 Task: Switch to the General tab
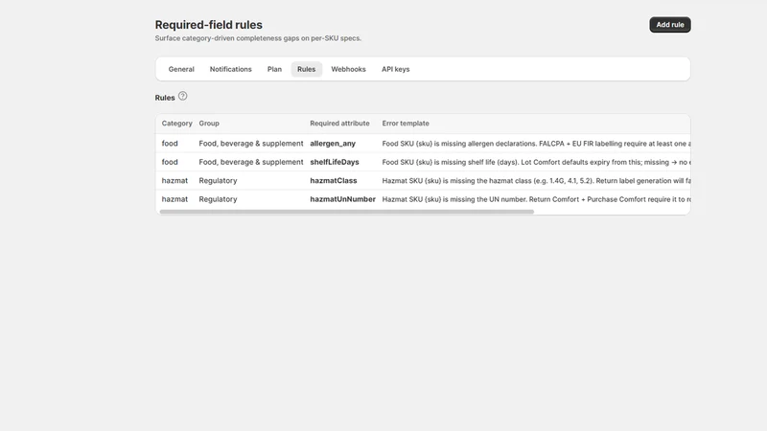pyautogui.click(x=181, y=69)
